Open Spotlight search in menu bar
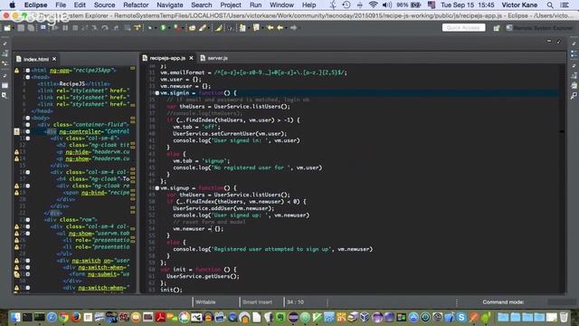This screenshot has height=326, width=579. [550, 5]
